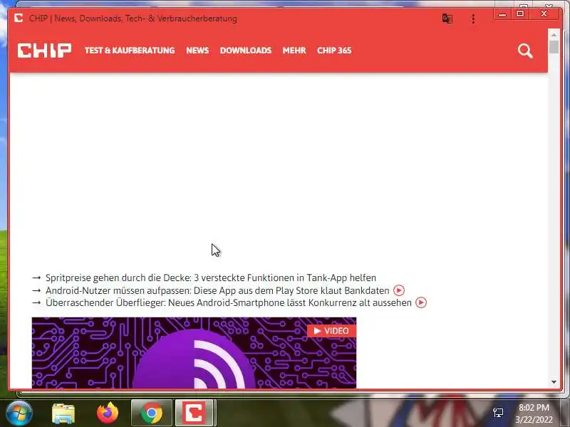Open the TEST & KAUFBERATUNG menu
Screen dimensions: 570x427
[x=130, y=51]
